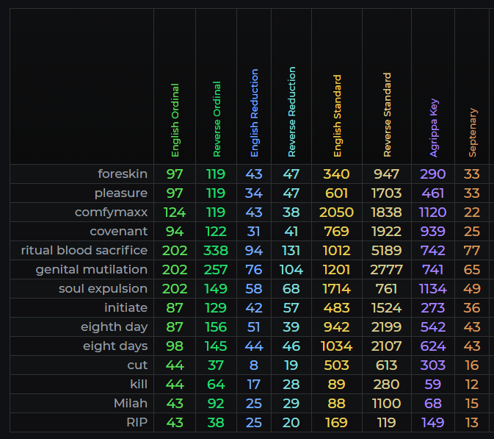This screenshot has width=494, height=439.
Task: Click English Standard value 2050 for comfymaxx
Action: click(336, 213)
